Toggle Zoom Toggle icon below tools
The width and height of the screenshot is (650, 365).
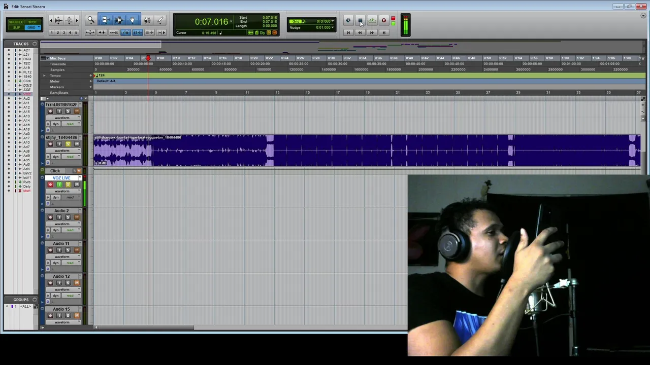(x=90, y=32)
